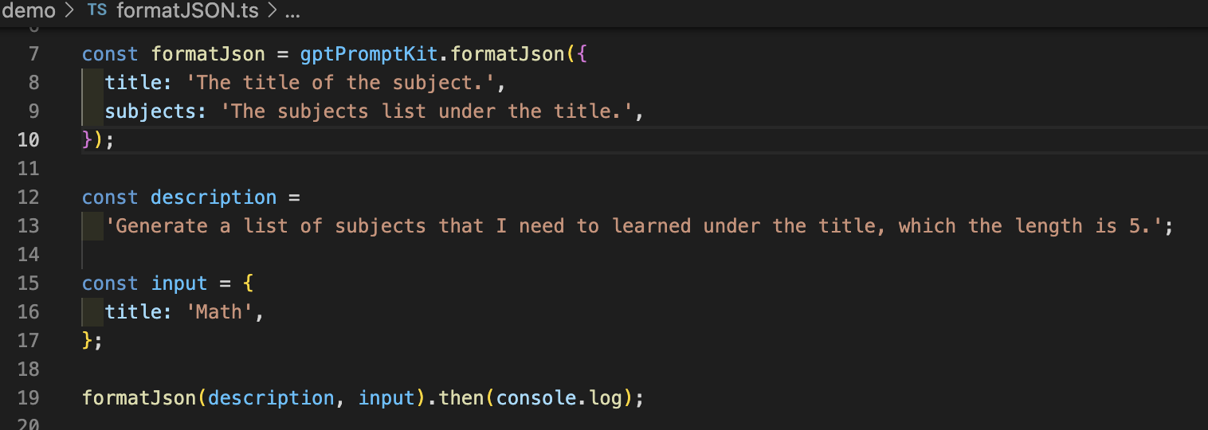Place cursor on gptPromptKit identifier
Viewport: 1208px width, 430px height.
click(x=369, y=54)
